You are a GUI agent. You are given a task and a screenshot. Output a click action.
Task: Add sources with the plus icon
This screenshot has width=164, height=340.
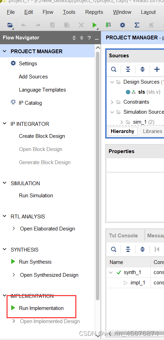157,69
